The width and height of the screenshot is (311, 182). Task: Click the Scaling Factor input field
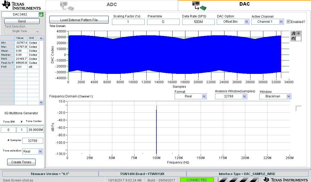click(x=128, y=22)
